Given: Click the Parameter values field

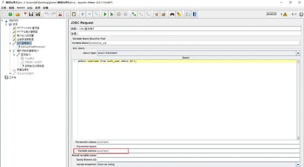Looking at the screenshot, I should [198, 142].
